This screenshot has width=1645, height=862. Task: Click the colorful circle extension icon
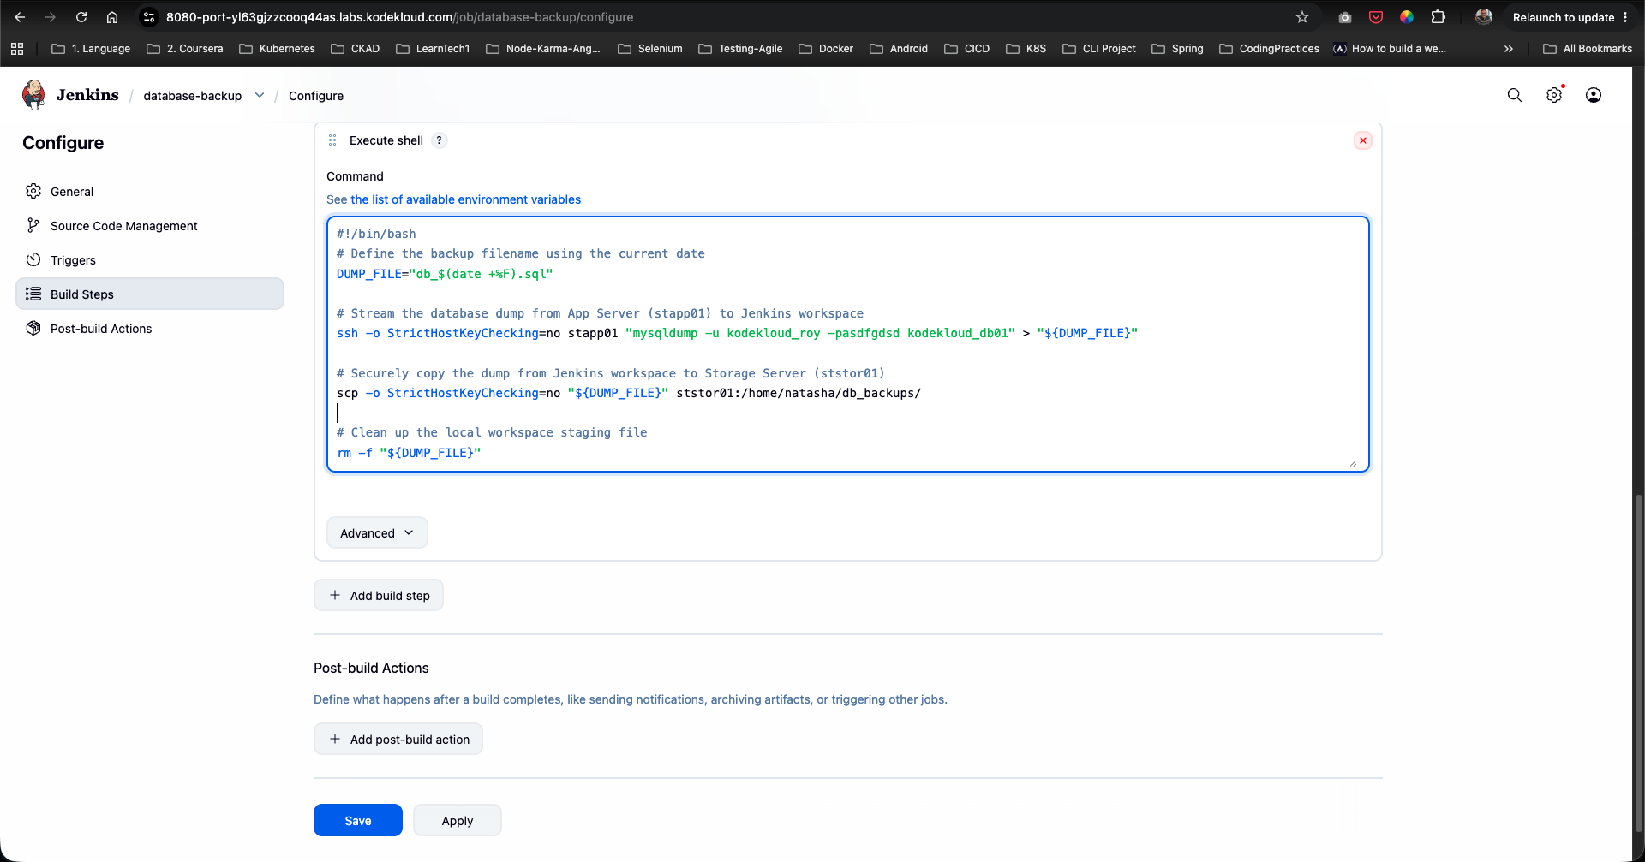[x=1407, y=17]
